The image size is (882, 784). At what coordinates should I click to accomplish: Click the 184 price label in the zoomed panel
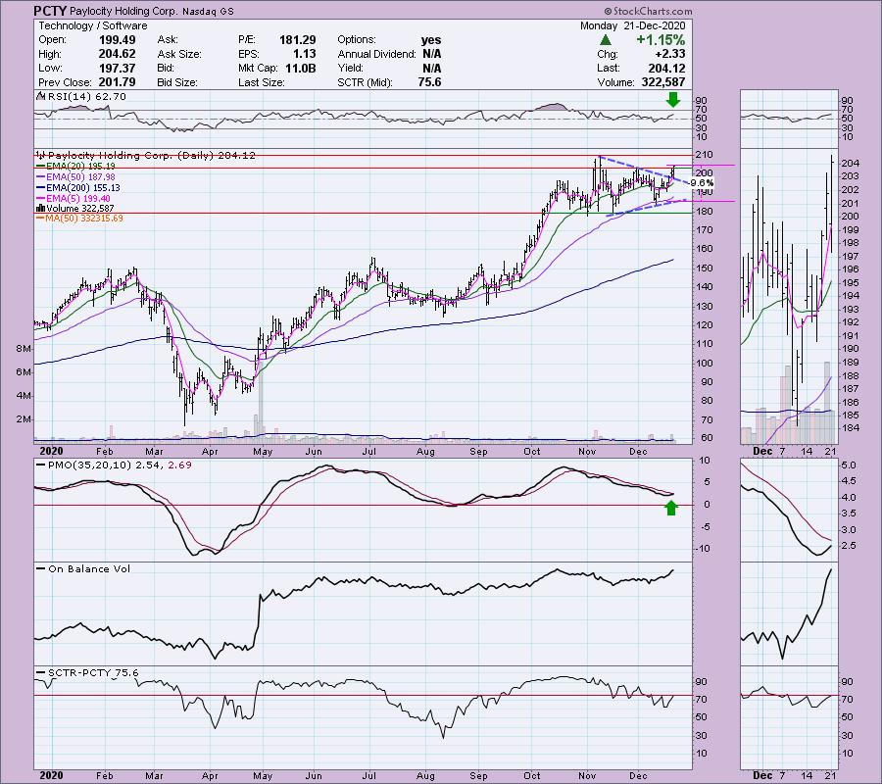pyautogui.click(x=850, y=428)
